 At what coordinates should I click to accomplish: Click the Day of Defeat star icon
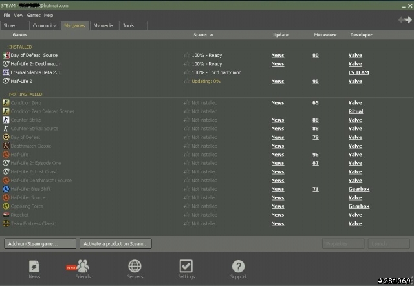tap(6, 137)
